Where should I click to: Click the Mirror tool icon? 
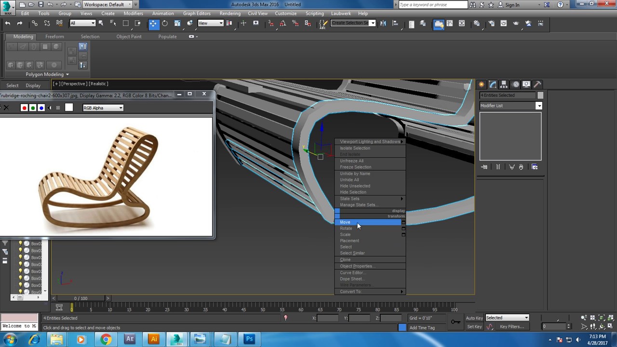point(383,24)
